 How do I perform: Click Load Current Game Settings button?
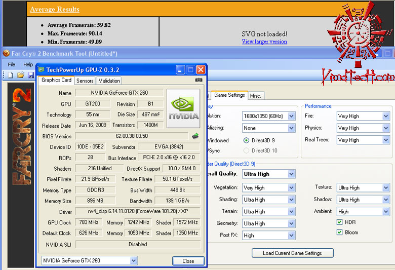pos(293,253)
